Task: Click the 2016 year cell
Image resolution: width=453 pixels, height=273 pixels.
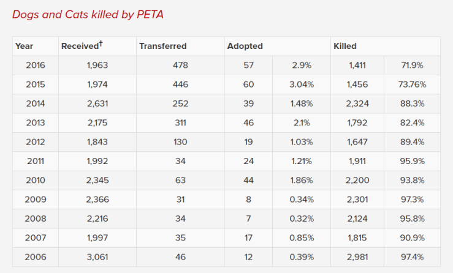Action: (x=35, y=65)
